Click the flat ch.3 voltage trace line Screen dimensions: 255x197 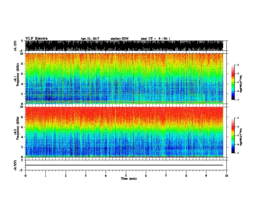[124, 165]
